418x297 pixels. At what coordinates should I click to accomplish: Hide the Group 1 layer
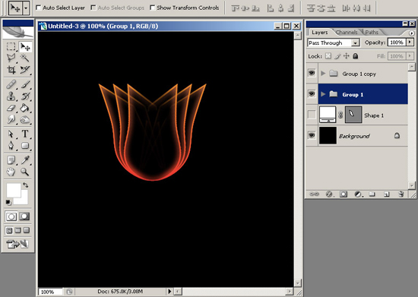[x=312, y=93]
